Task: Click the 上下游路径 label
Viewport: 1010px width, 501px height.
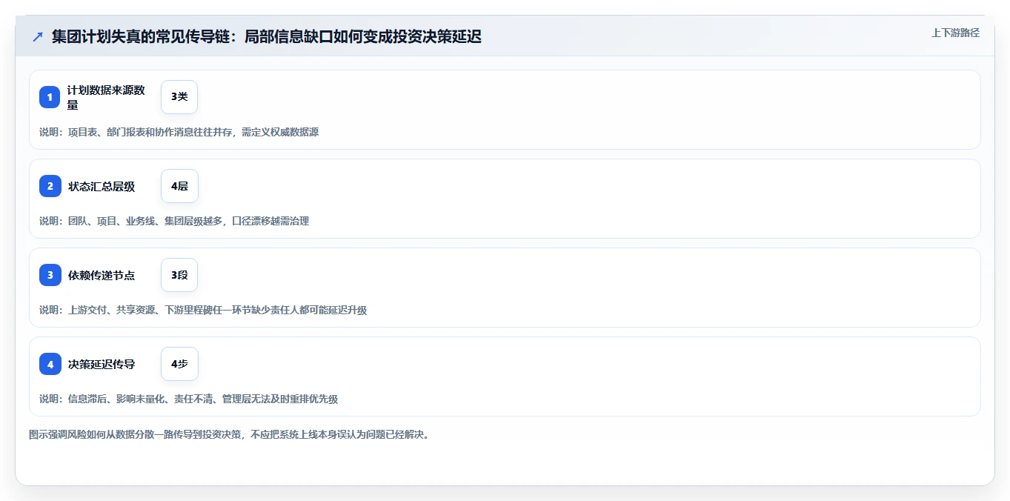Action: coord(955,33)
